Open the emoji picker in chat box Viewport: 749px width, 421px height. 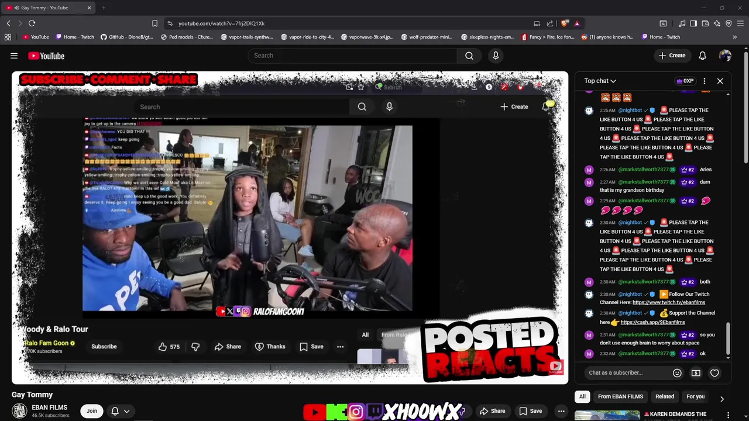(677, 373)
